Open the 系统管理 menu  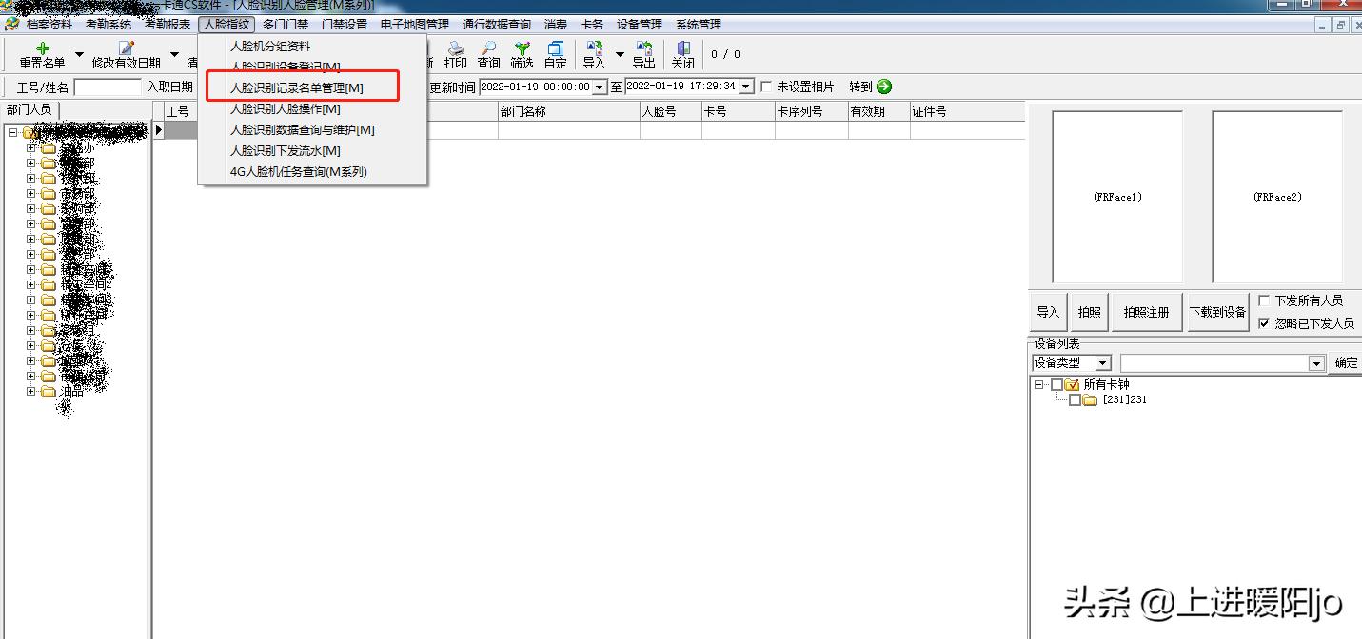[699, 25]
